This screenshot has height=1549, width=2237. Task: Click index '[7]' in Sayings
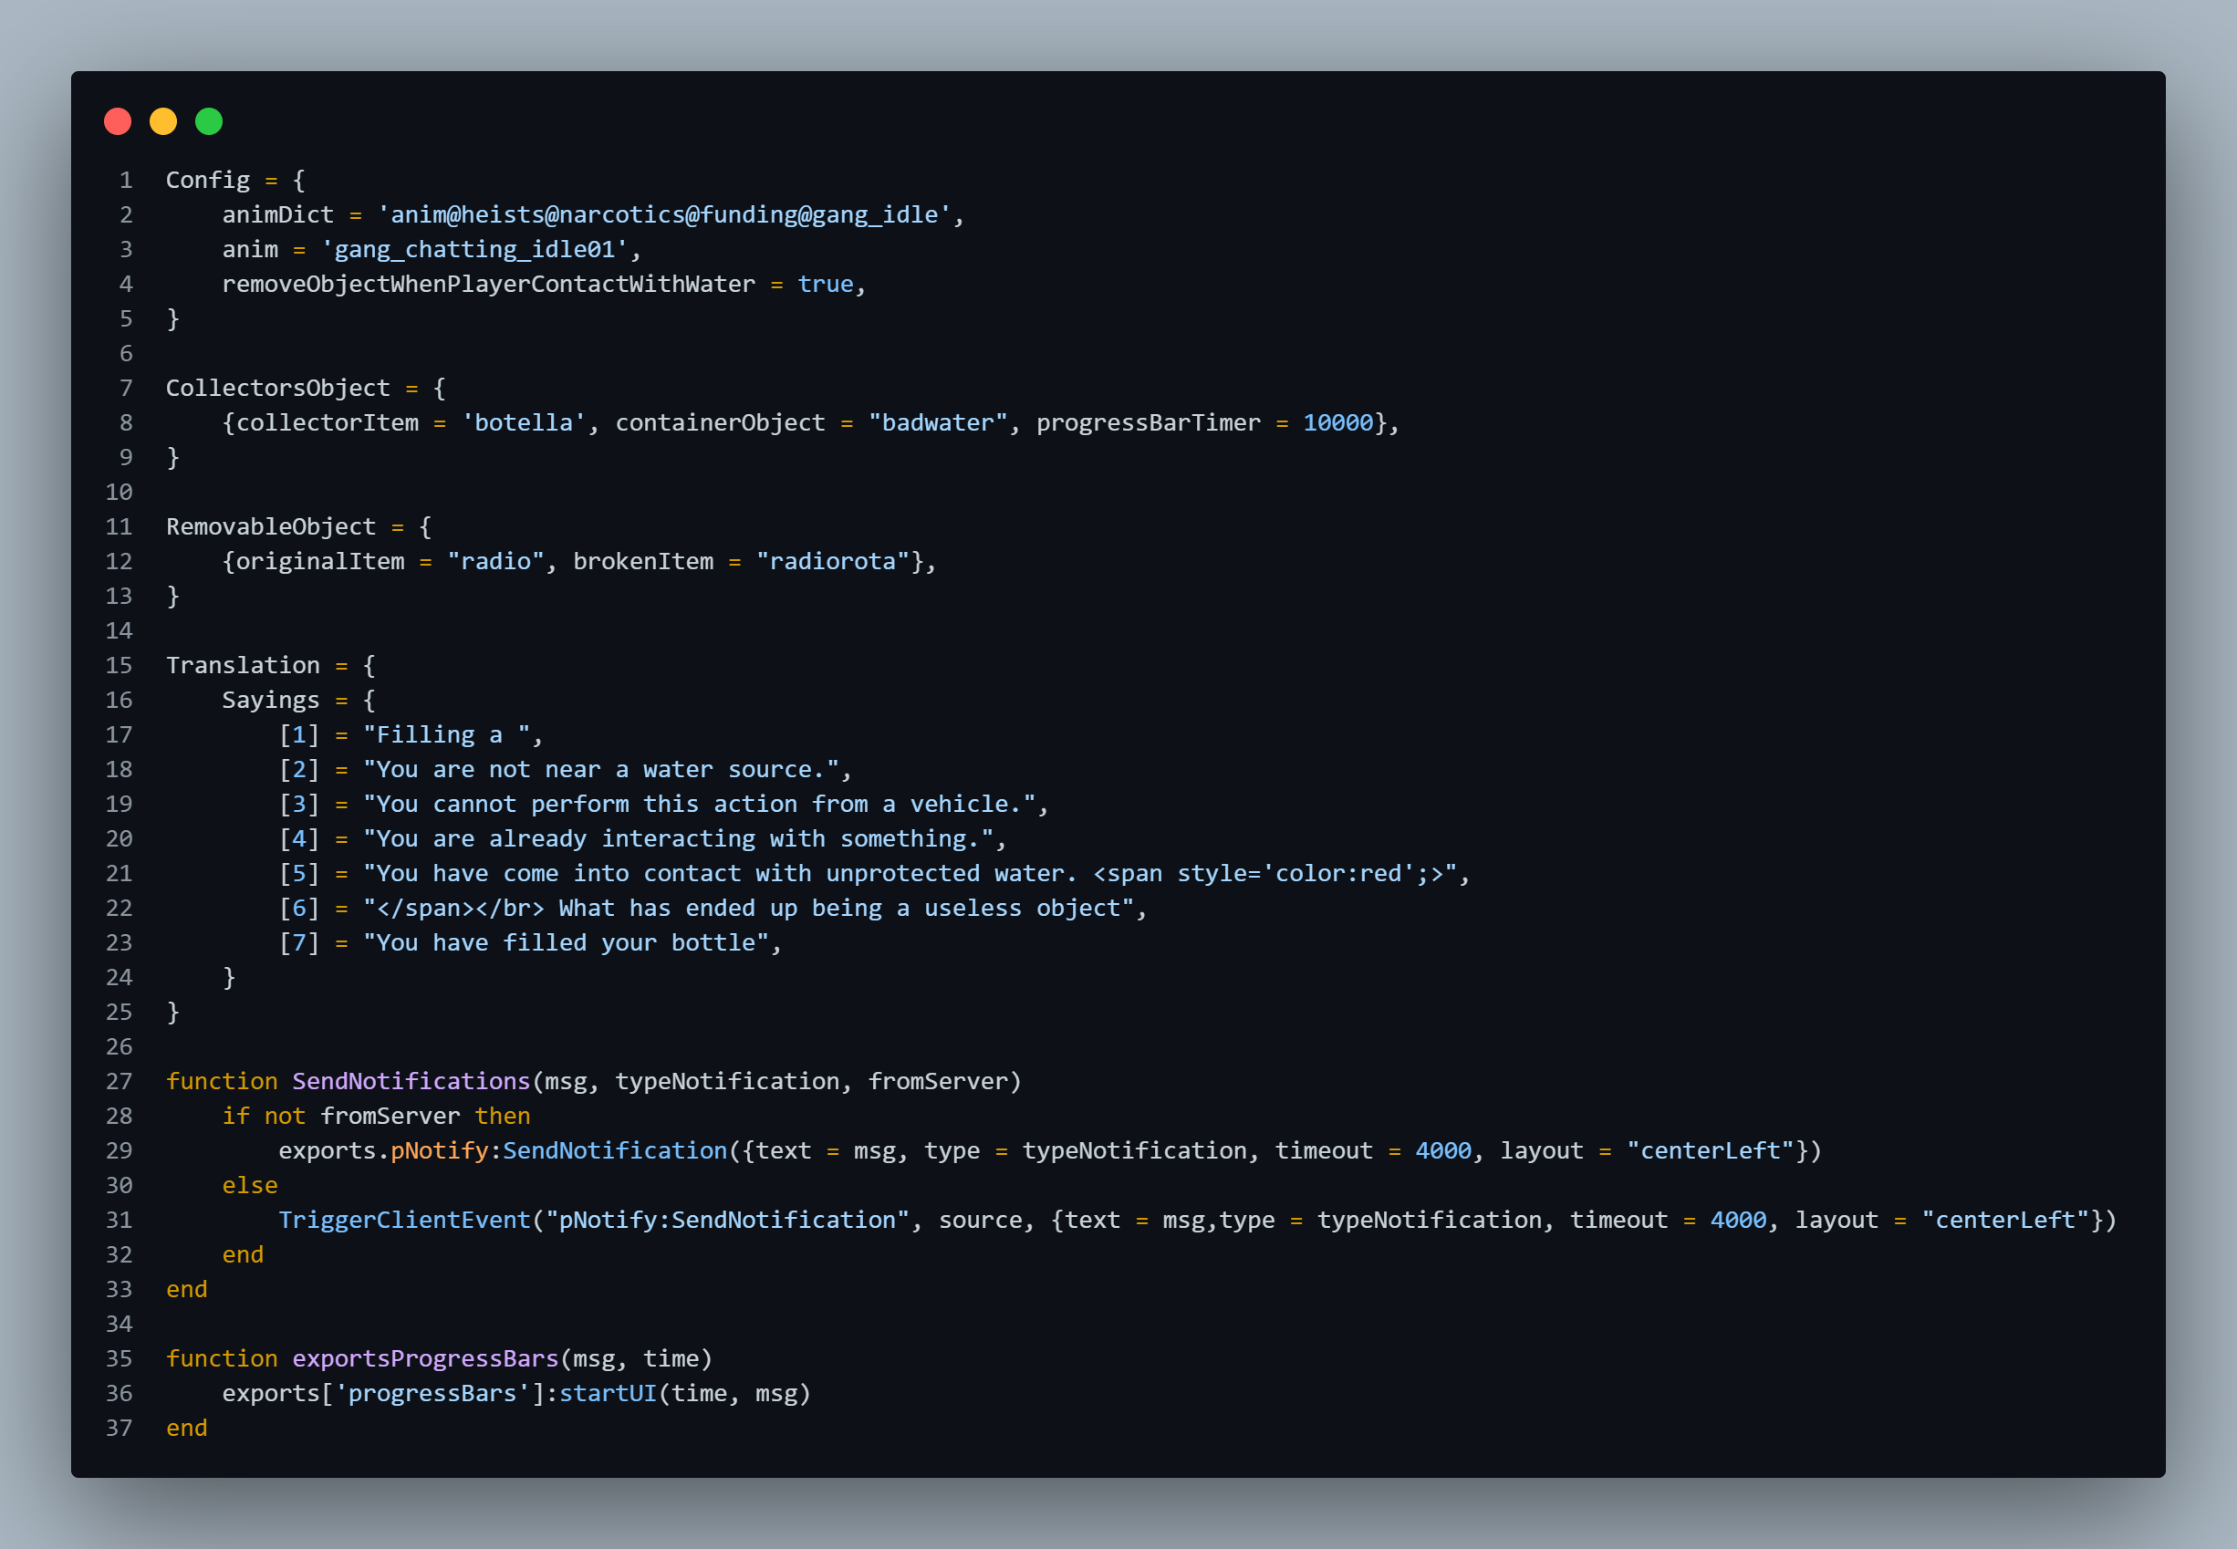[299, 943]
